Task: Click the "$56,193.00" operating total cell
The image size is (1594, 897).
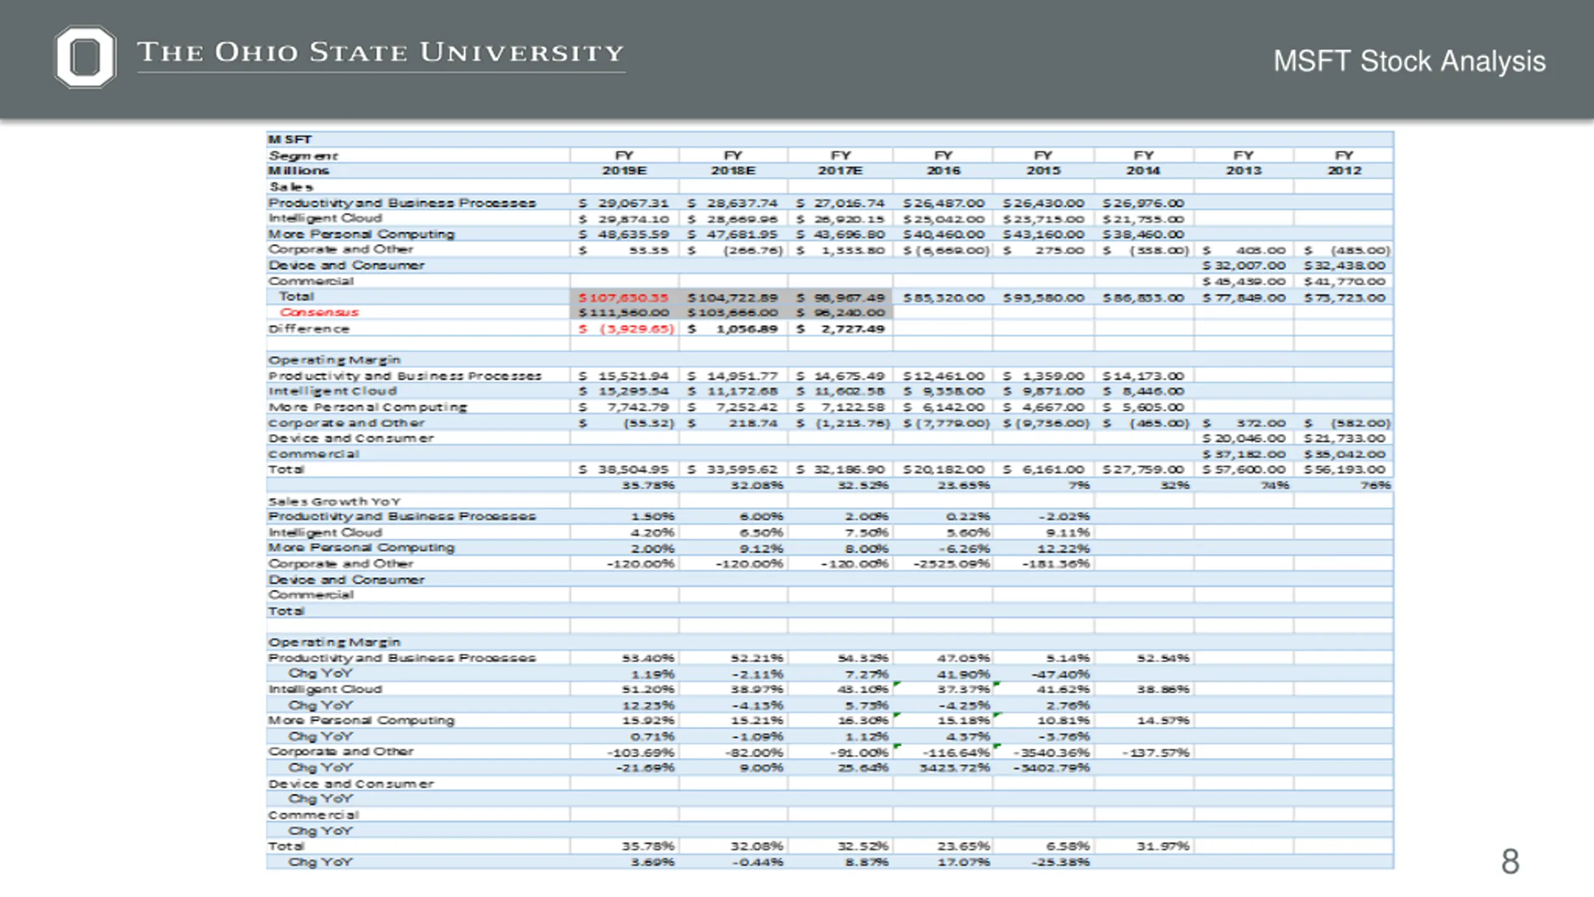Action: (1345, 469)
